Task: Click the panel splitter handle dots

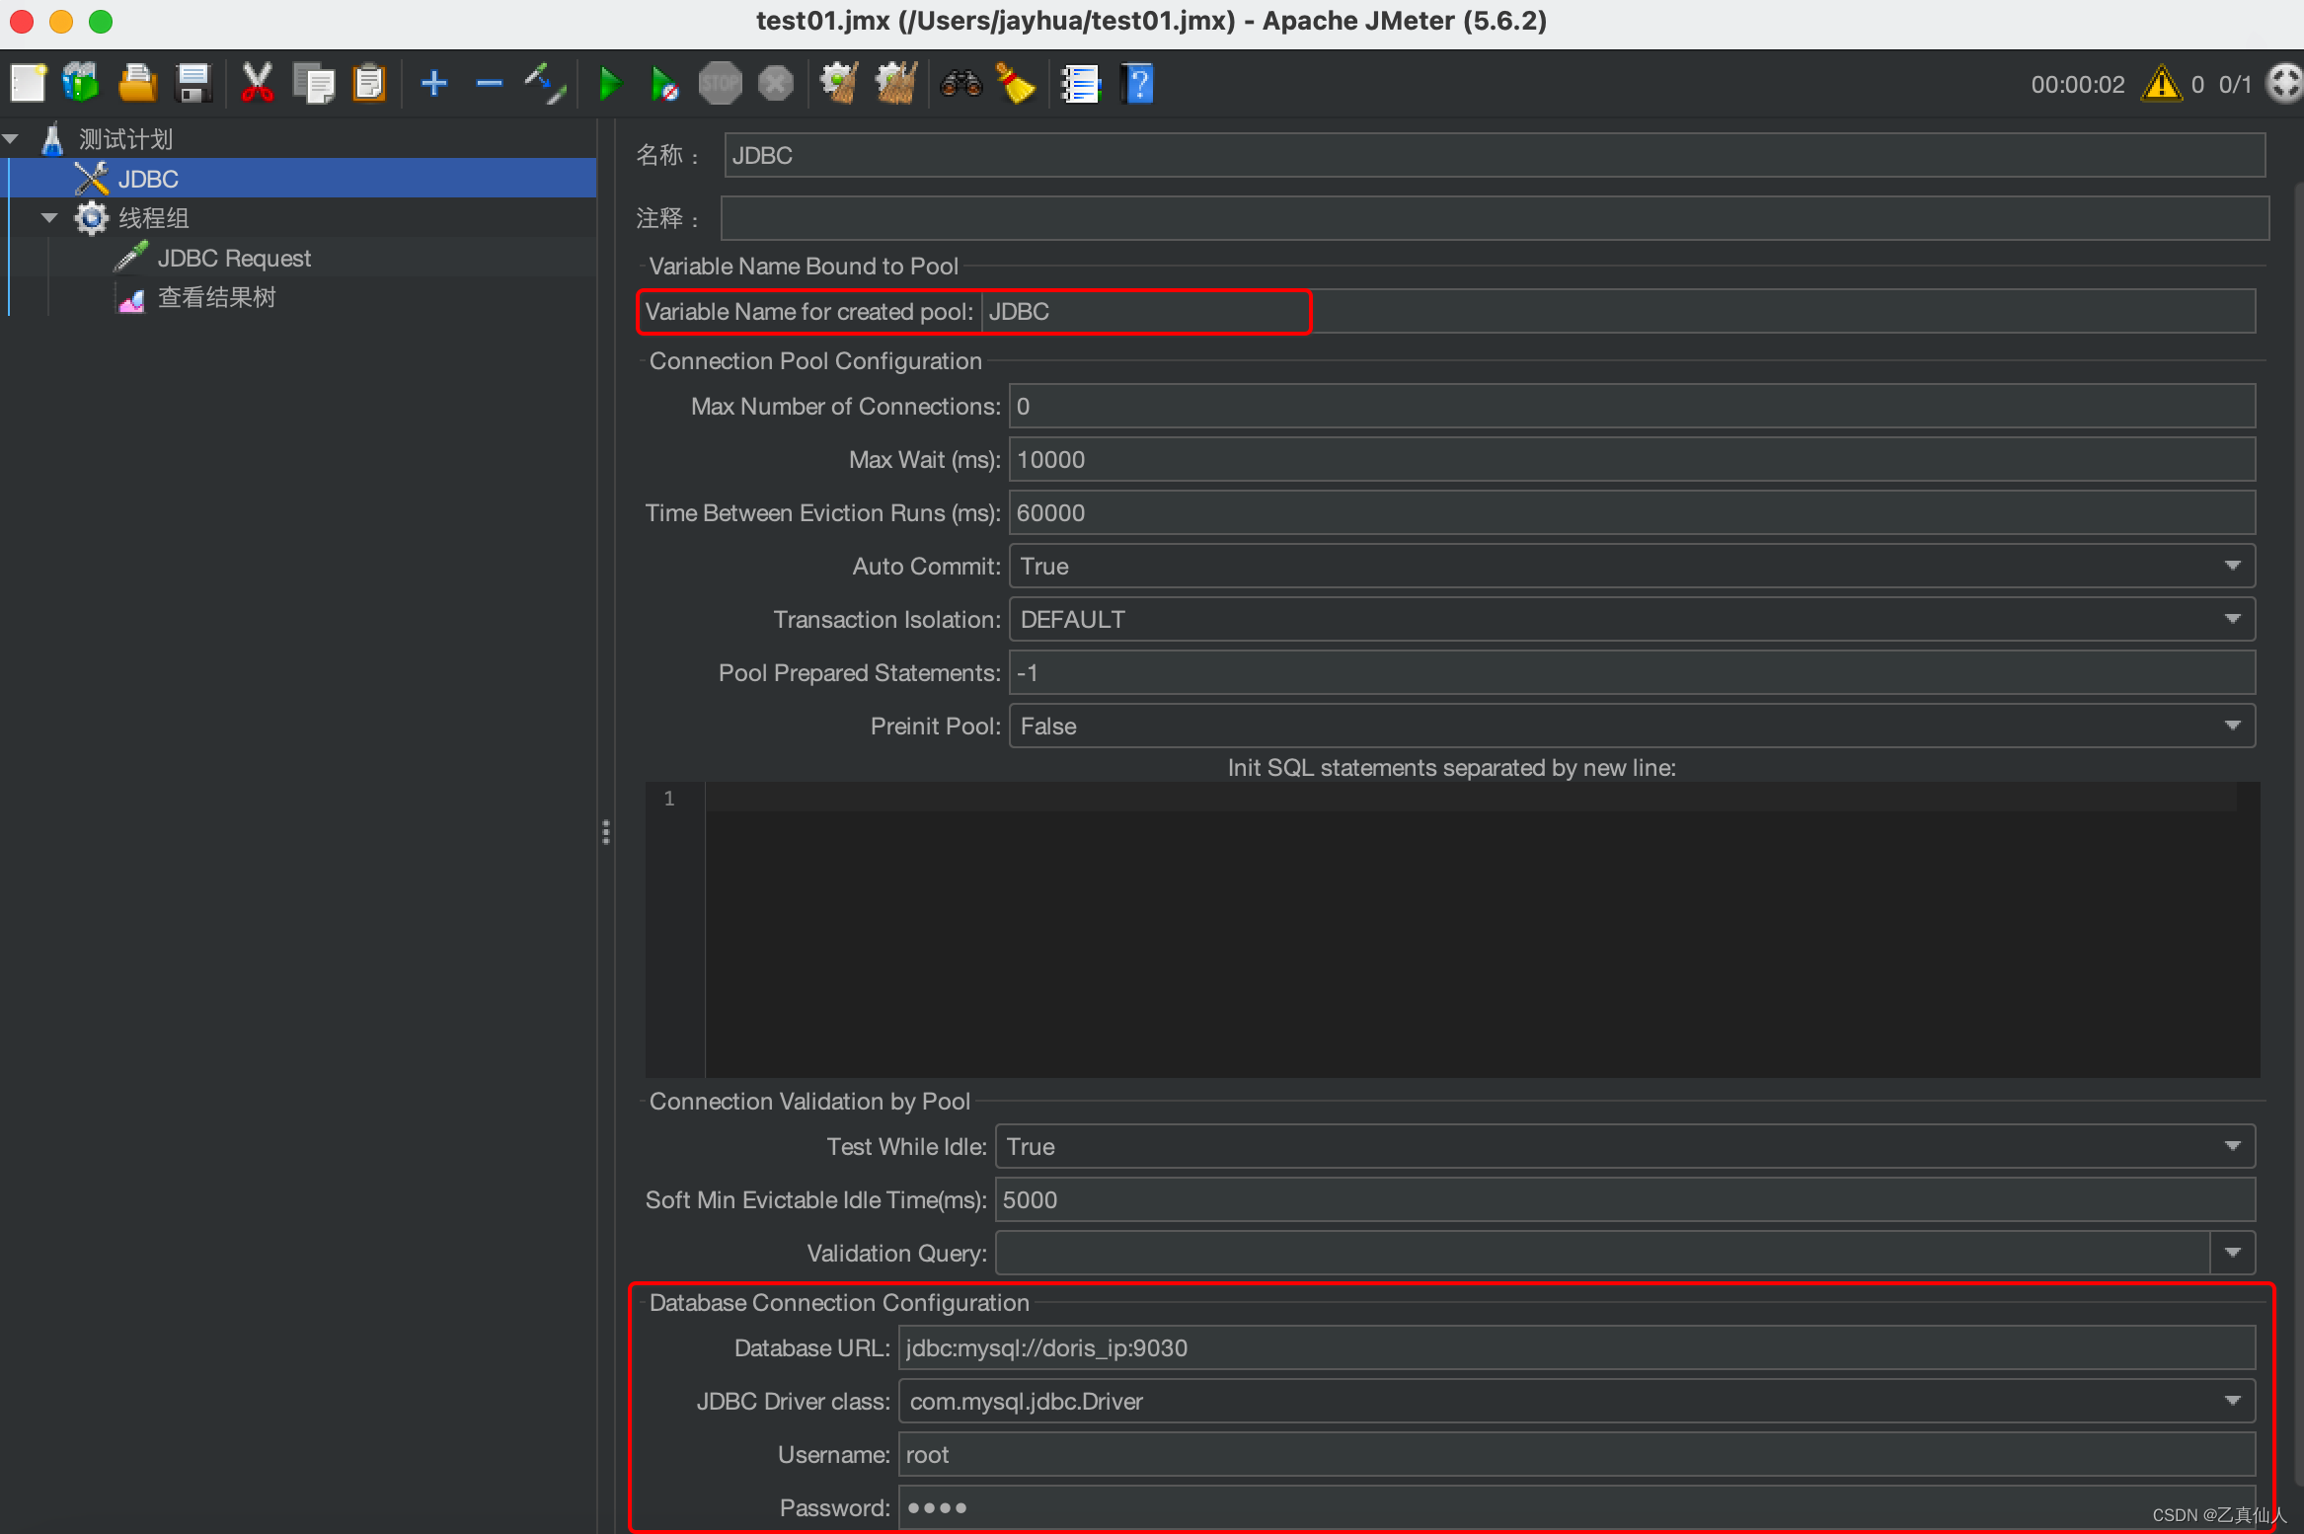Action: click(606, 832)
